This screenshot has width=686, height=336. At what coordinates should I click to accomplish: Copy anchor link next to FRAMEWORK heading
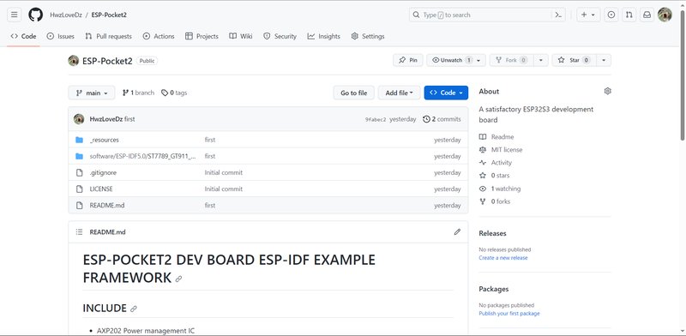178,279
